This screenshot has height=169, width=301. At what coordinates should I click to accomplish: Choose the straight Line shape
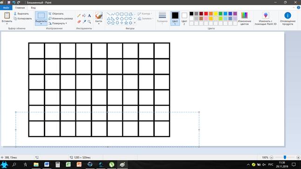tap(109, 14)
